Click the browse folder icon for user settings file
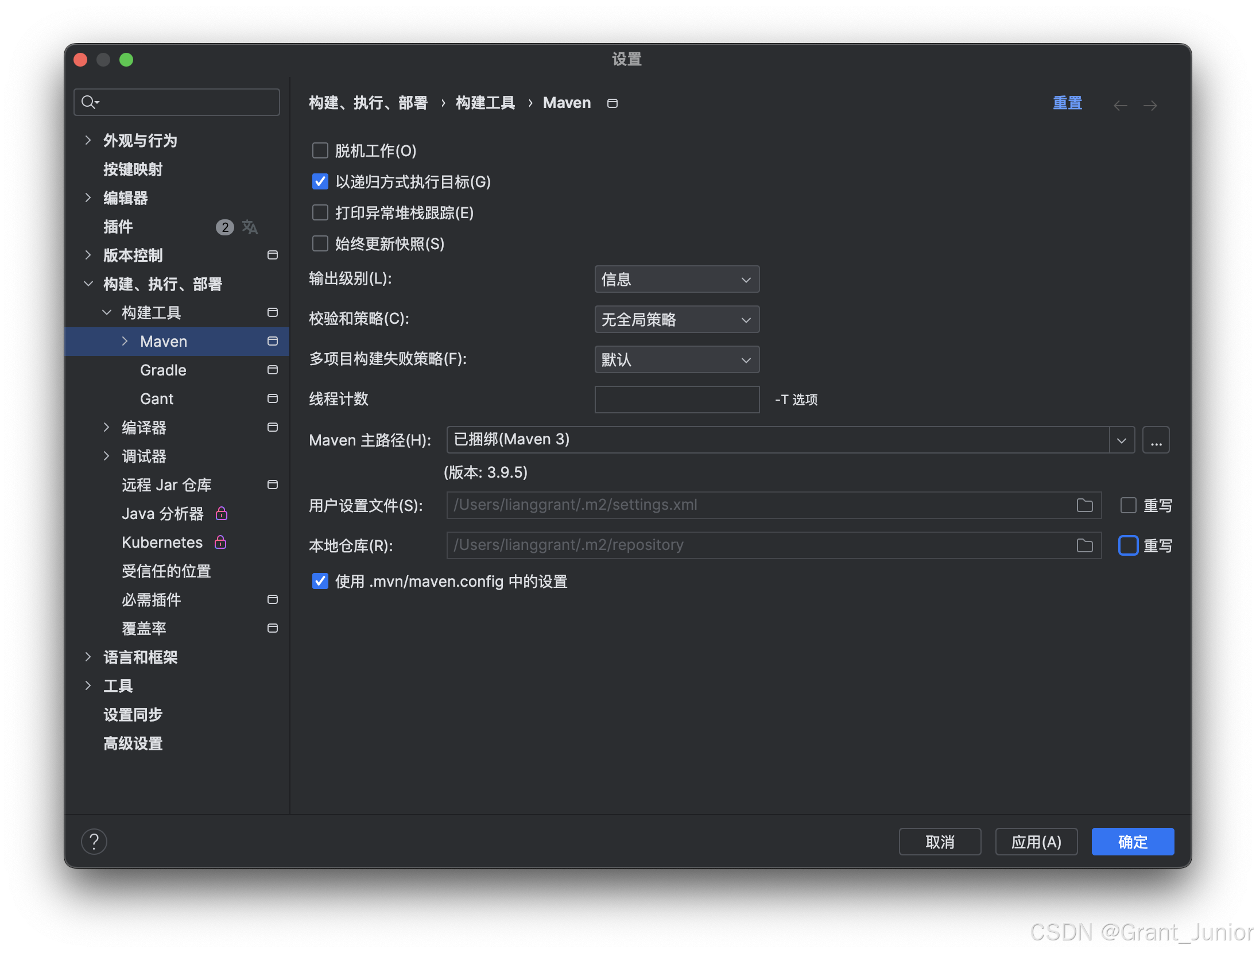 (1084, 505)
